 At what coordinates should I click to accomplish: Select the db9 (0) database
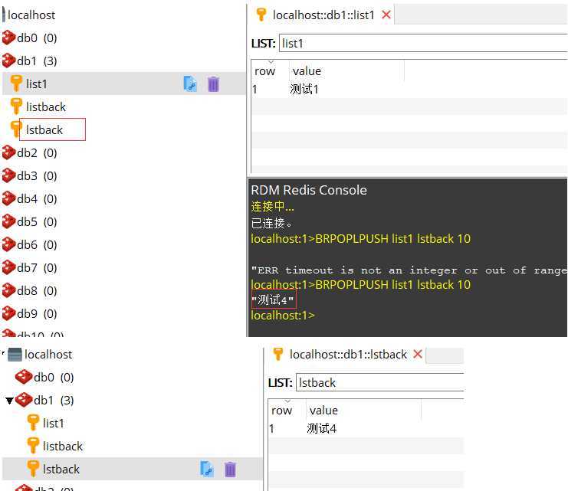click(36, 313)
